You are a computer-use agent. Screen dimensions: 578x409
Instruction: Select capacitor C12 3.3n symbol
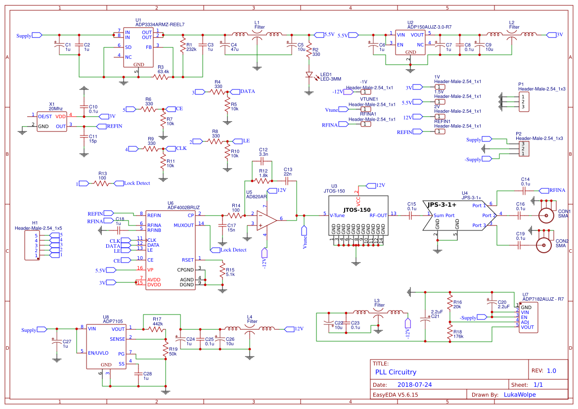(262, 161)
